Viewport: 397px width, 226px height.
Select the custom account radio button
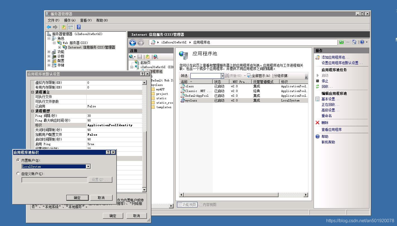pos(18,173)
